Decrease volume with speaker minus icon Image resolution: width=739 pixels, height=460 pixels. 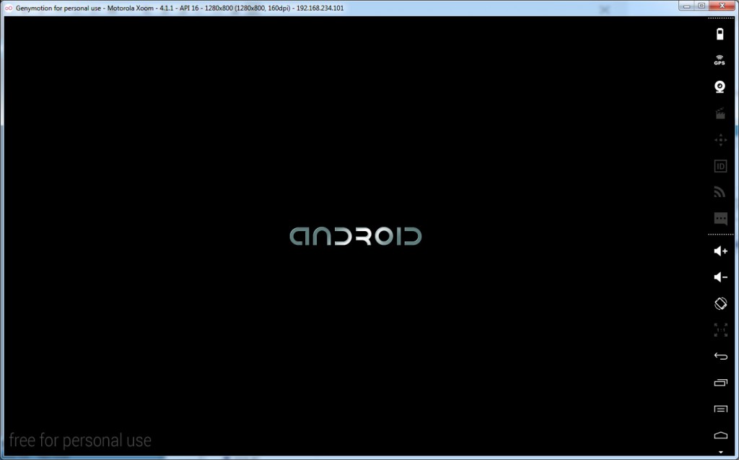click(x=720, y=277)
